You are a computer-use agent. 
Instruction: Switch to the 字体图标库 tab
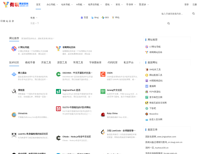pos(95,63)
